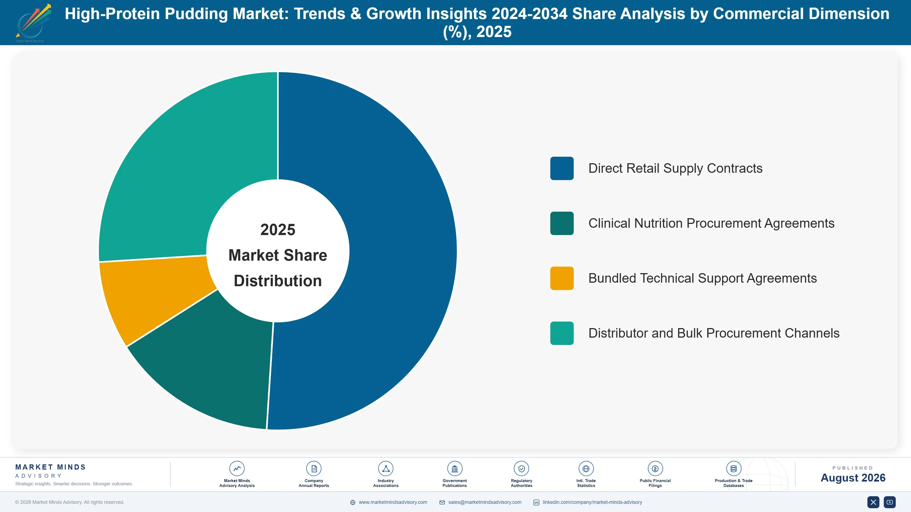
Task: Open www.marketmindsadvisory.com link
Action: click(x=393, y=502)
